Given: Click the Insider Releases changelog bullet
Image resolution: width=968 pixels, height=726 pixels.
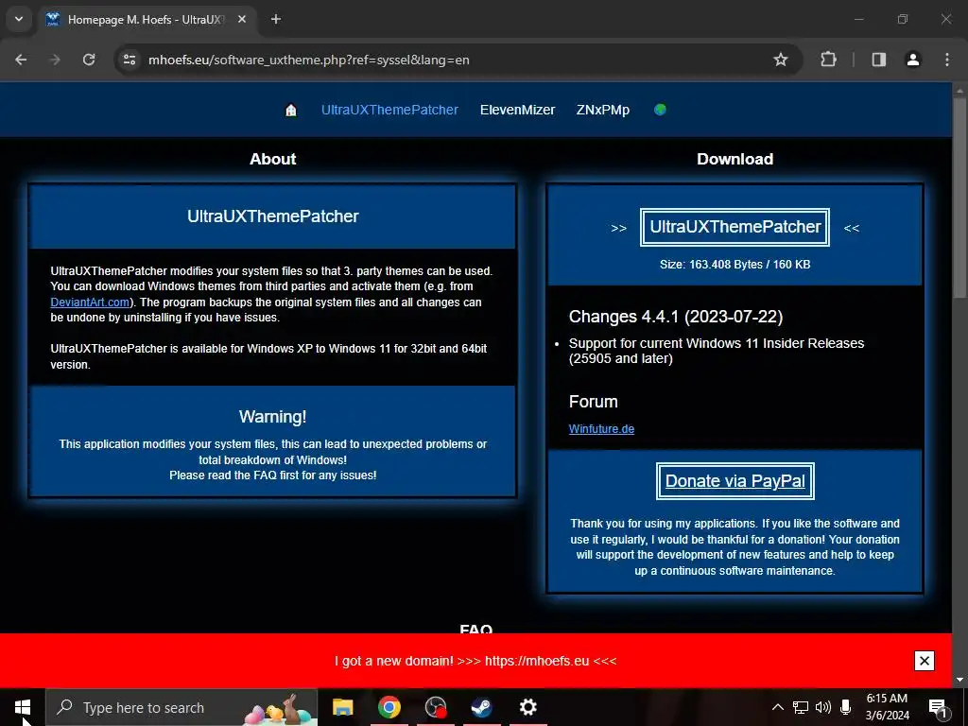Looking at the screenshot, I should pyautogui.click(x=717, y=351).
